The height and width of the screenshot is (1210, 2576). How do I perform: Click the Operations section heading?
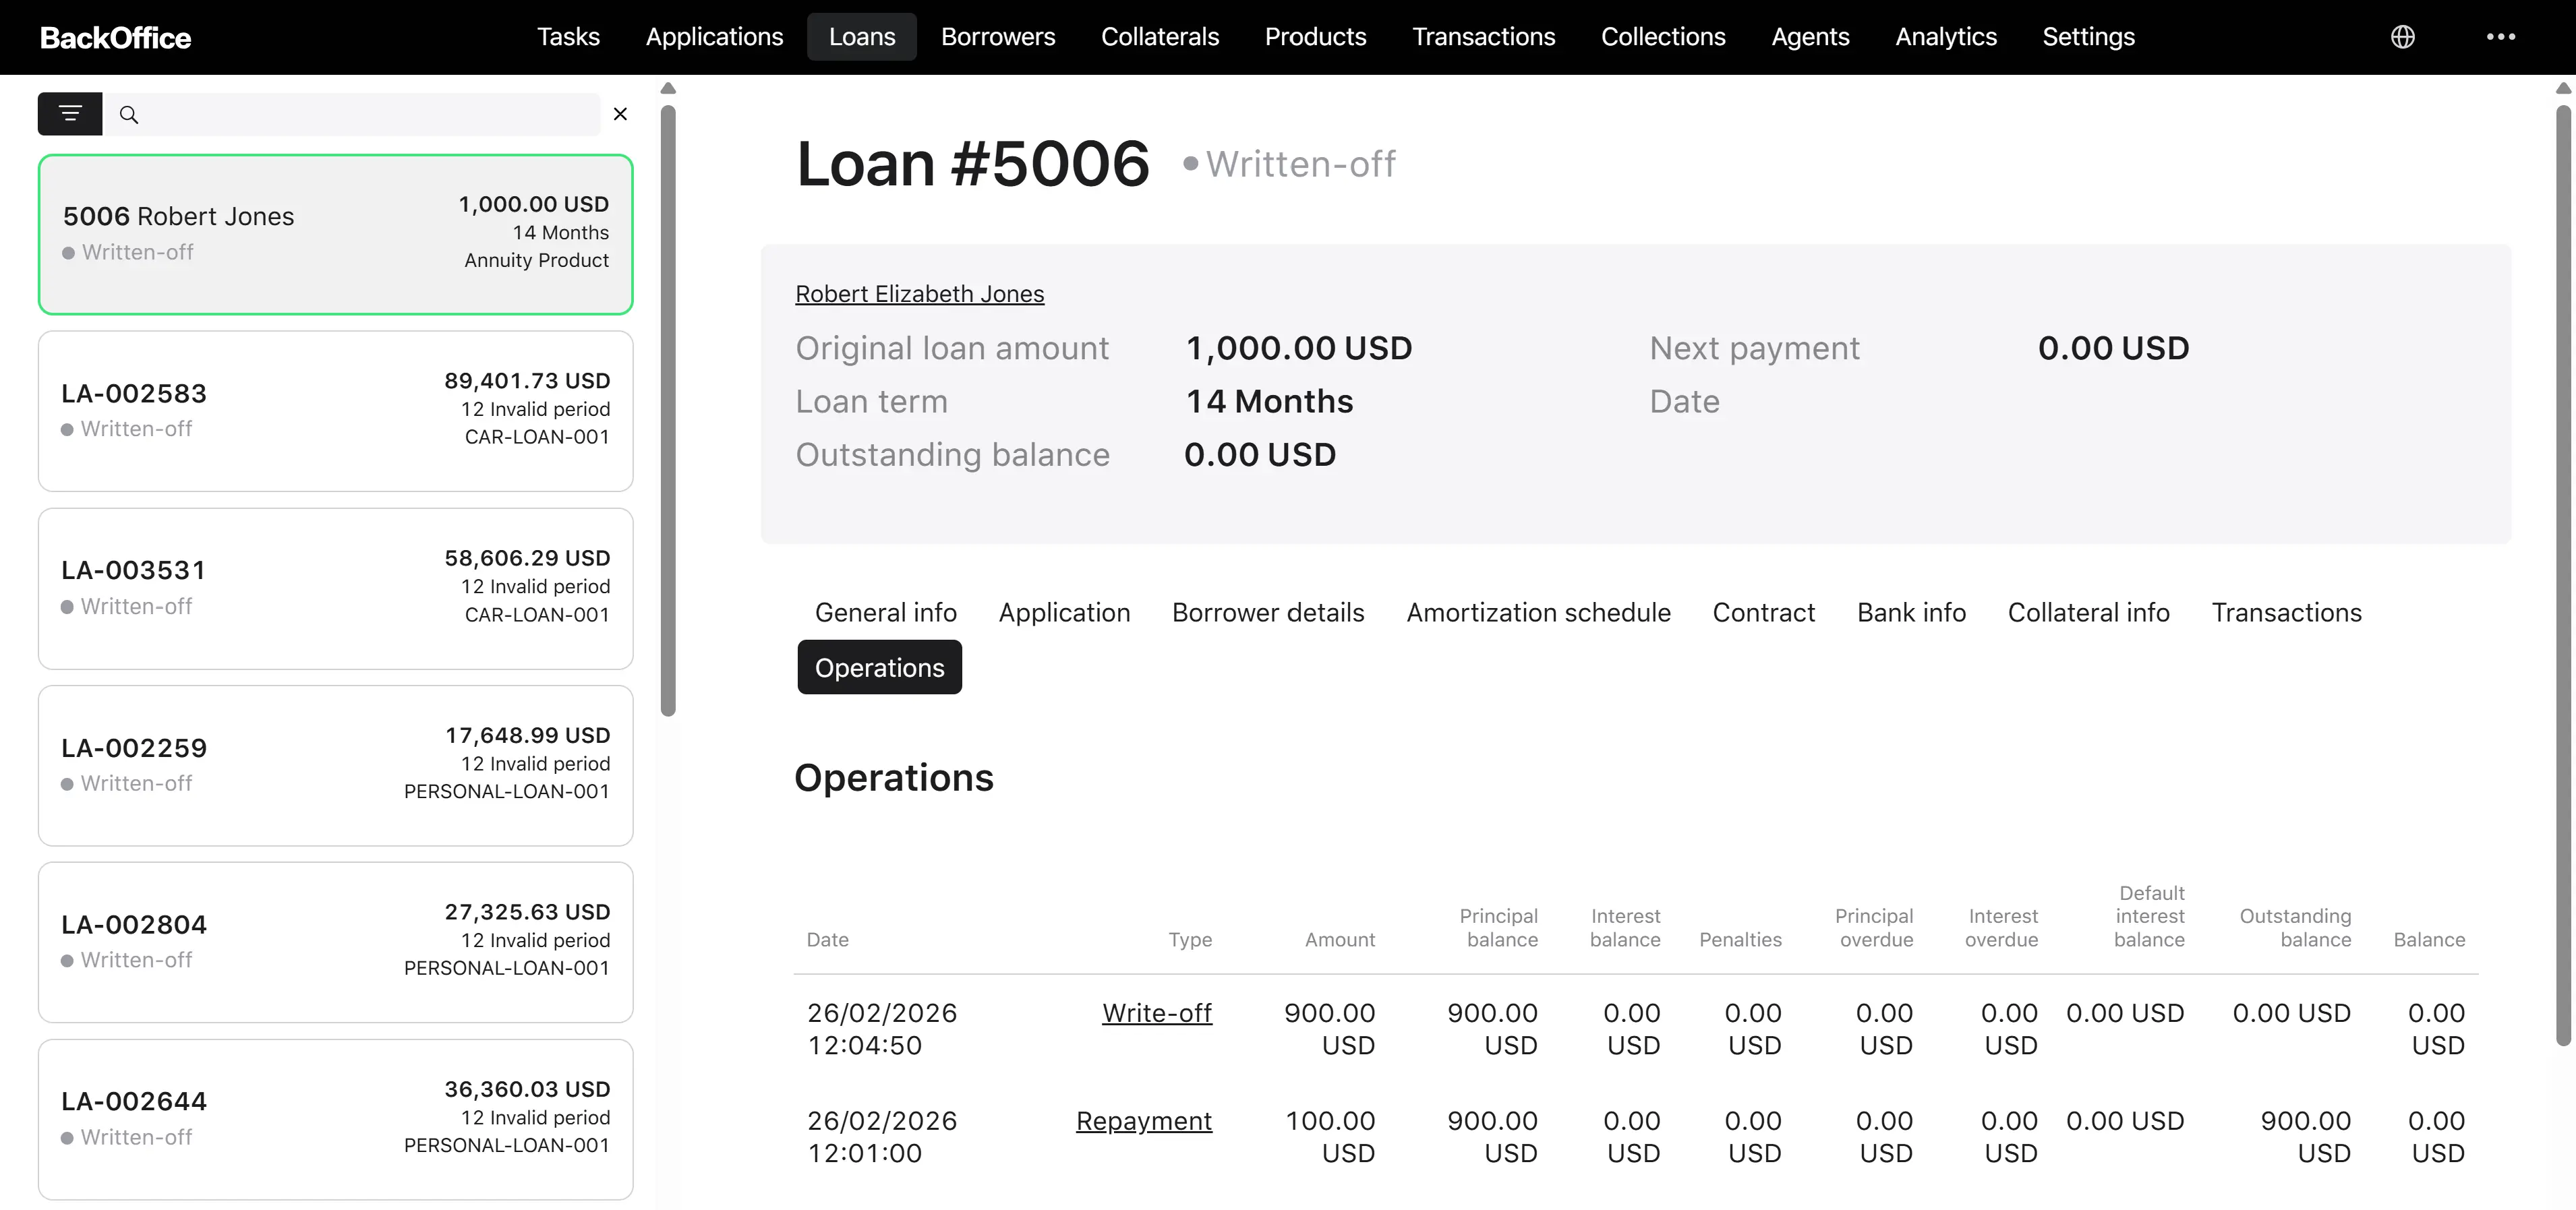click(893, 777)
